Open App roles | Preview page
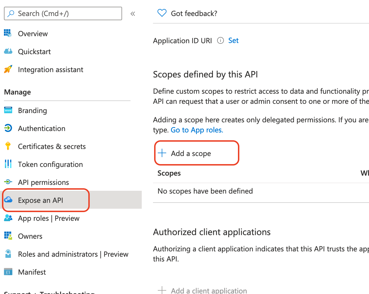 tap(49, 218)
